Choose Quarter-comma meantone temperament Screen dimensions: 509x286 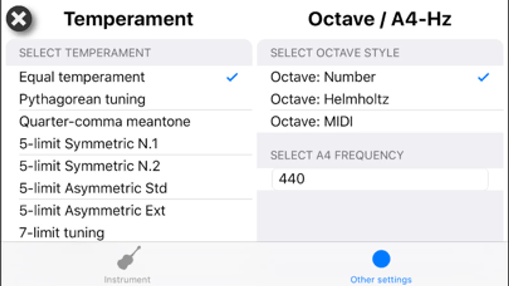(x=129, y=121)
